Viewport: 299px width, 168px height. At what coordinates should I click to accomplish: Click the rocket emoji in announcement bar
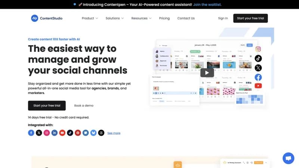(80, 4)
